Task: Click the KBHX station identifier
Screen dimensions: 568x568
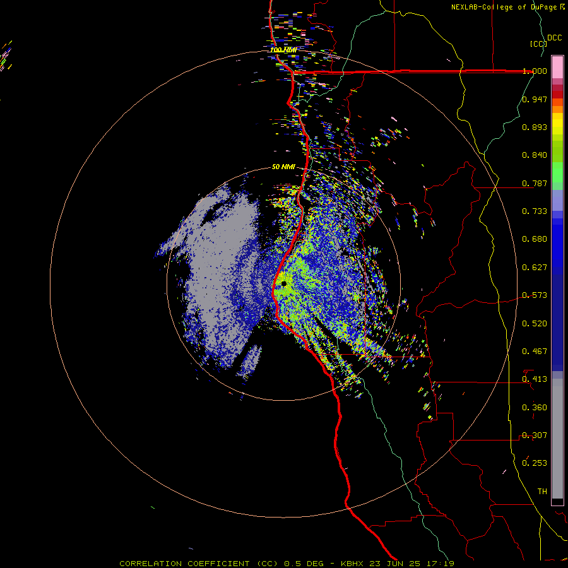Action: coord(352,564)
